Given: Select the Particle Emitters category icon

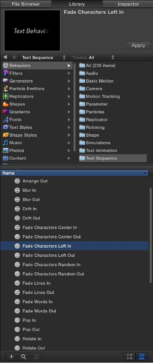Looking at the screenshot, I should point(5,89).
